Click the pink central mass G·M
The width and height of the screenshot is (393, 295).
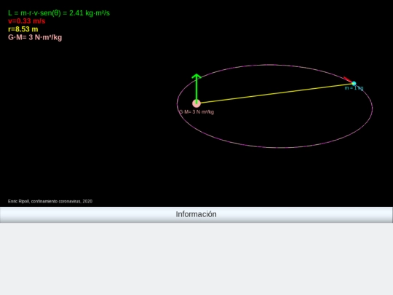tap(196, 103)
